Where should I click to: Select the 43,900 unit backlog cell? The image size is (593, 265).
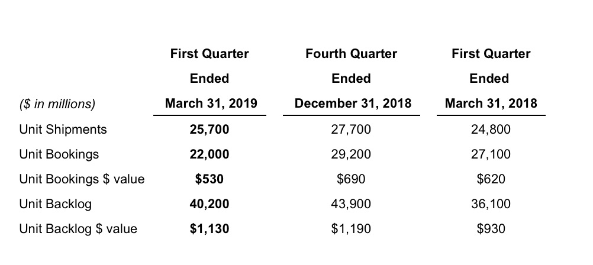coord(352,204)
